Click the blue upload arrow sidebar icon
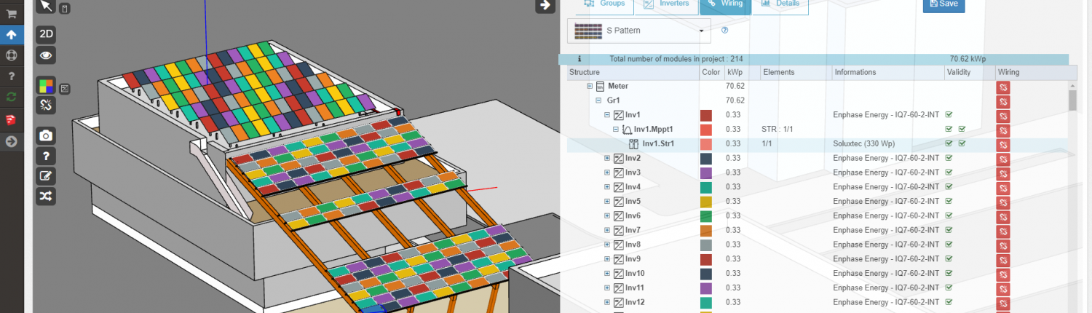 (12, 34)
